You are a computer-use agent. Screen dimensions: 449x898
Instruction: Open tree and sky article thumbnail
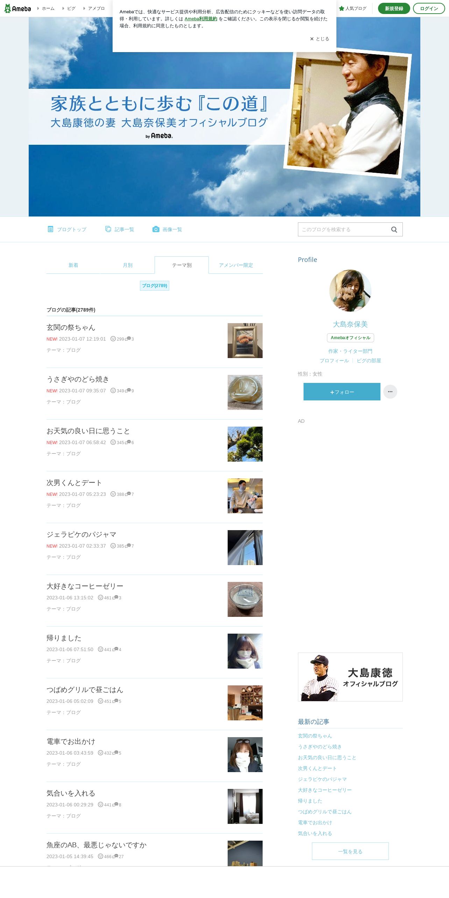[245, 444]
